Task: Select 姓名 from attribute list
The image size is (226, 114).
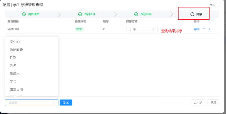Action: [32, 66]
